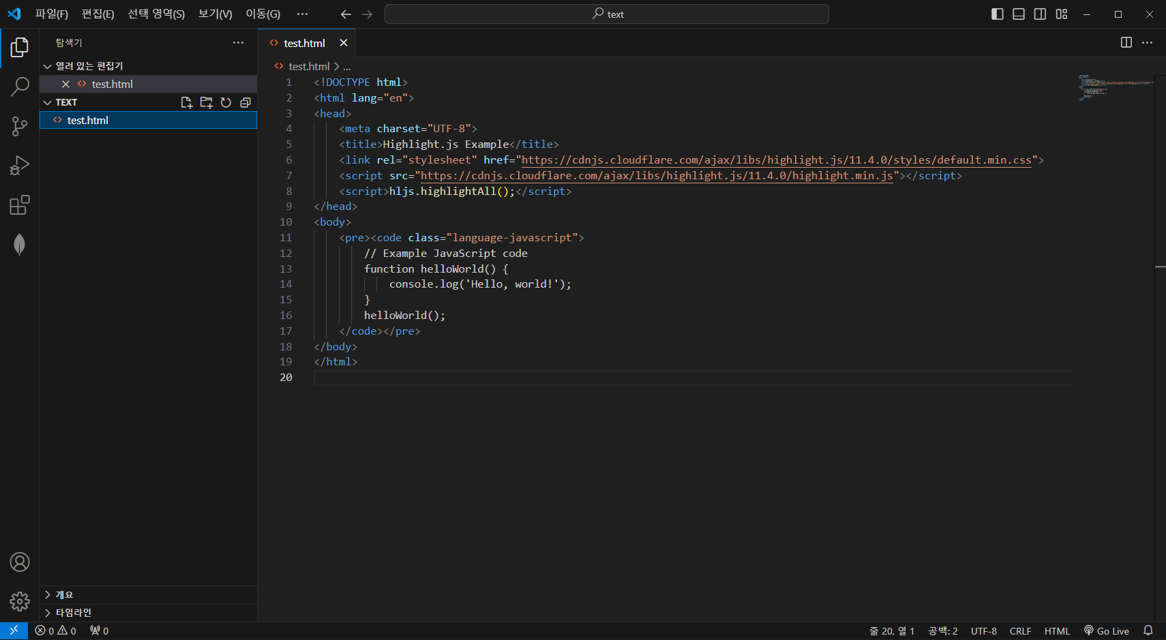1166x640 pixels.
Task: Select the MongoDB leaf icon in the sidebar
Action: (20, 244)
